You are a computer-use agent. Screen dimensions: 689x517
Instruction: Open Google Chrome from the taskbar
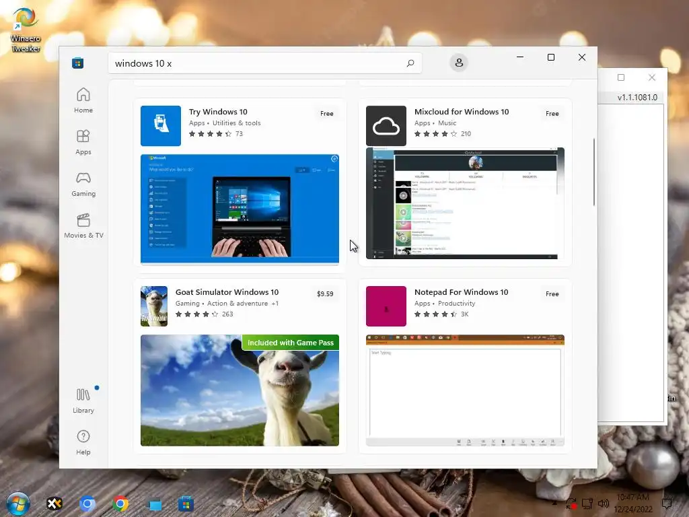coord(120,504)
